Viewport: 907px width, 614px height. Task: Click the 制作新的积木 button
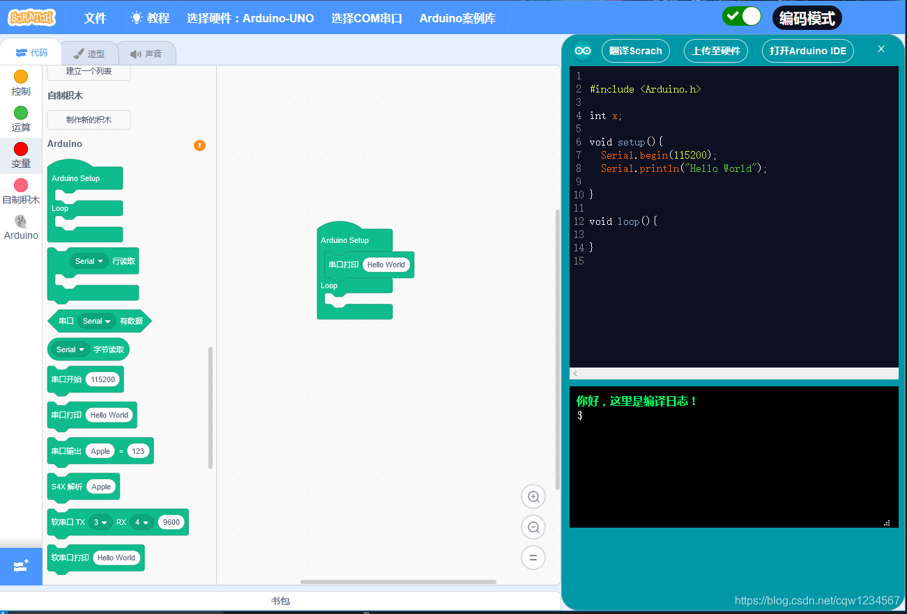(x=89, y=120)
